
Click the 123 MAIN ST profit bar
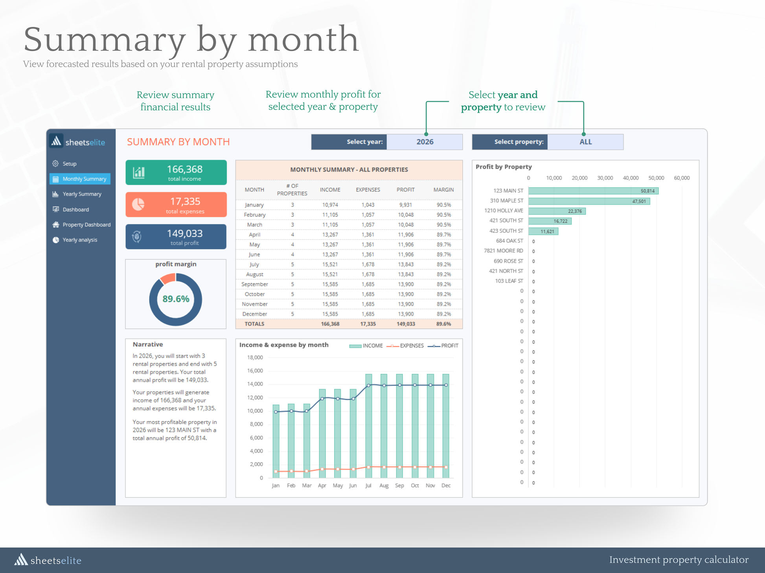[x=593, y=191]
